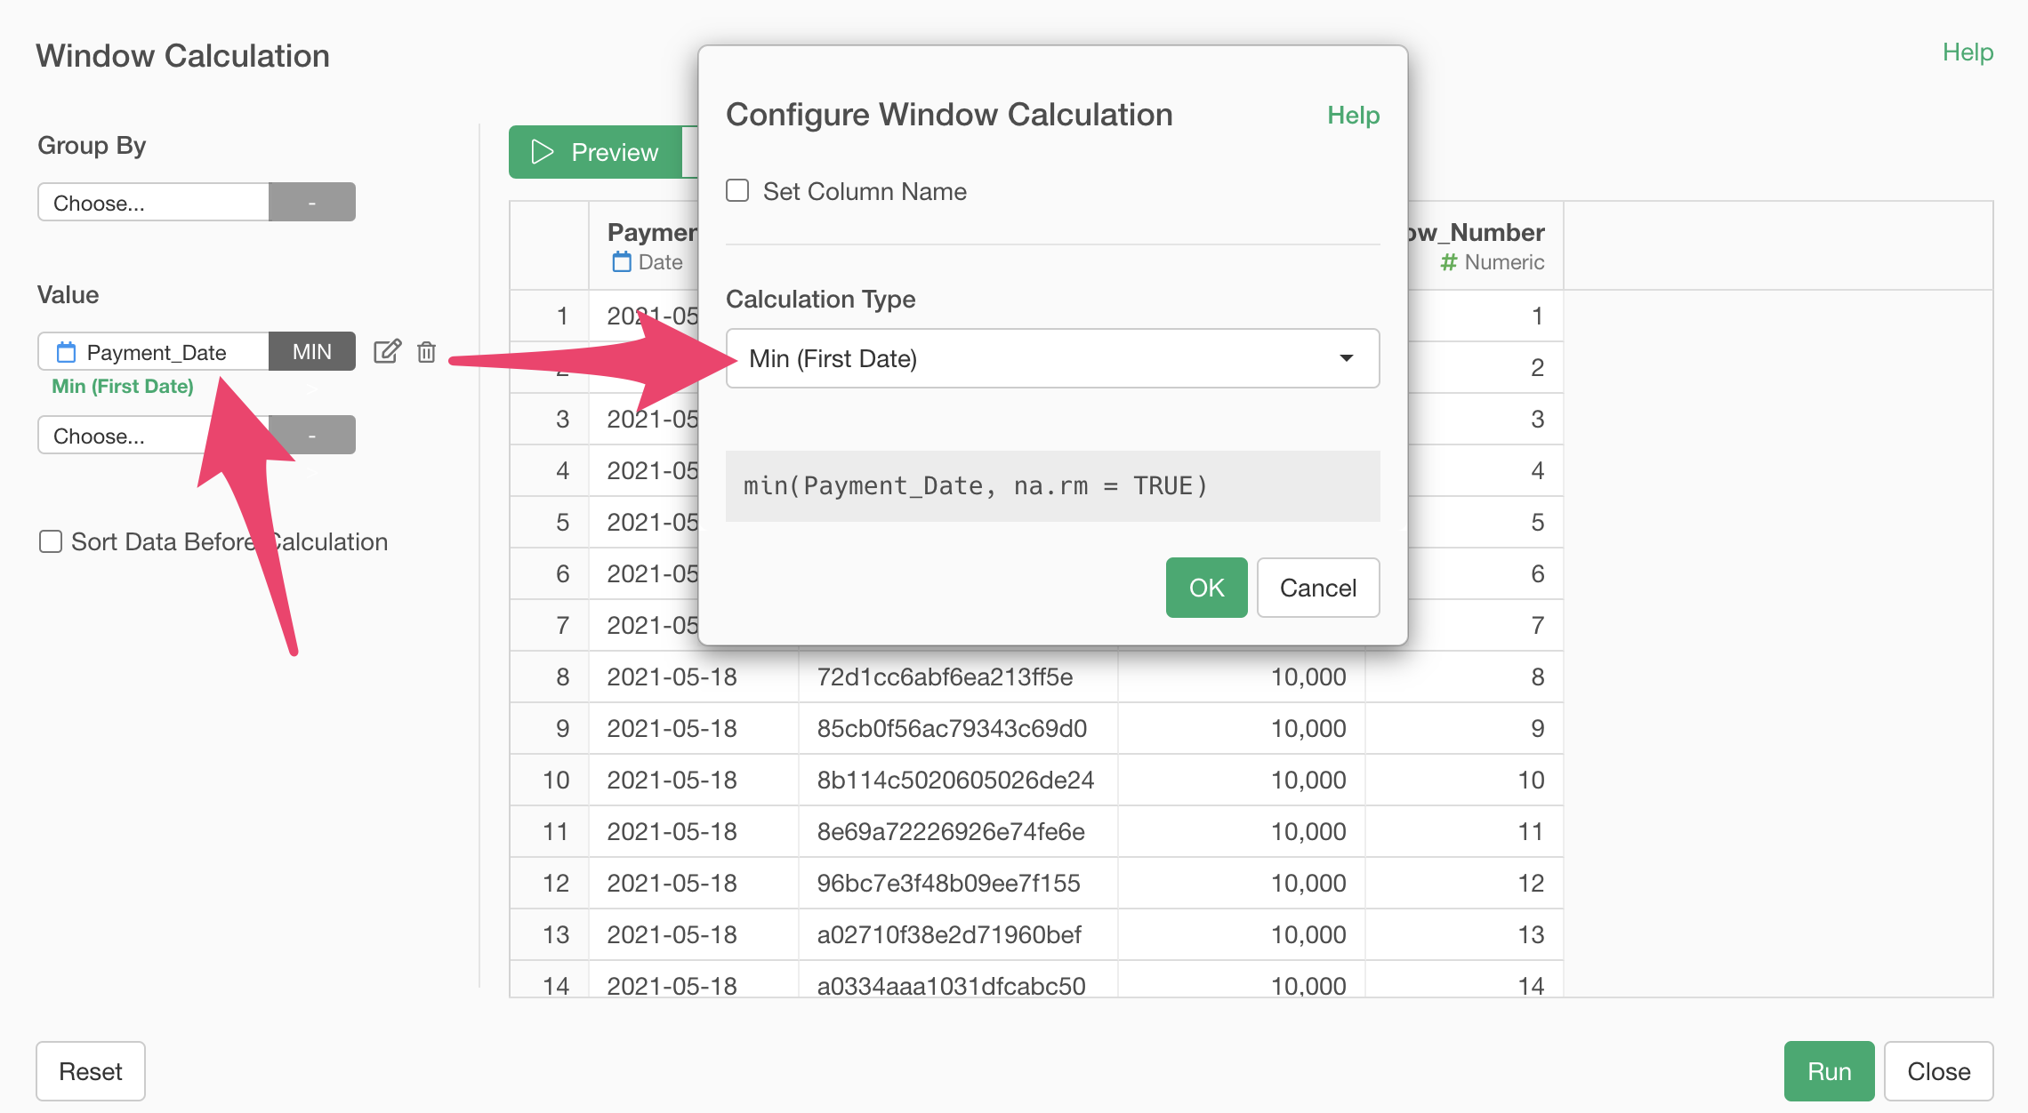Open Help link inside the dialog

(x=1352, y=116)
